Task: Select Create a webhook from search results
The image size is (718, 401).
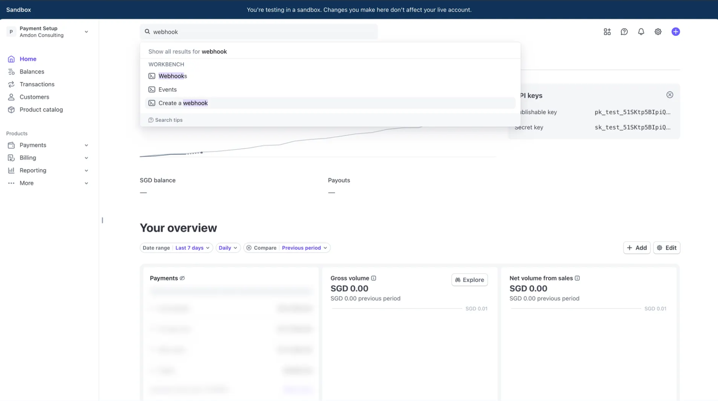Action: 182,103
